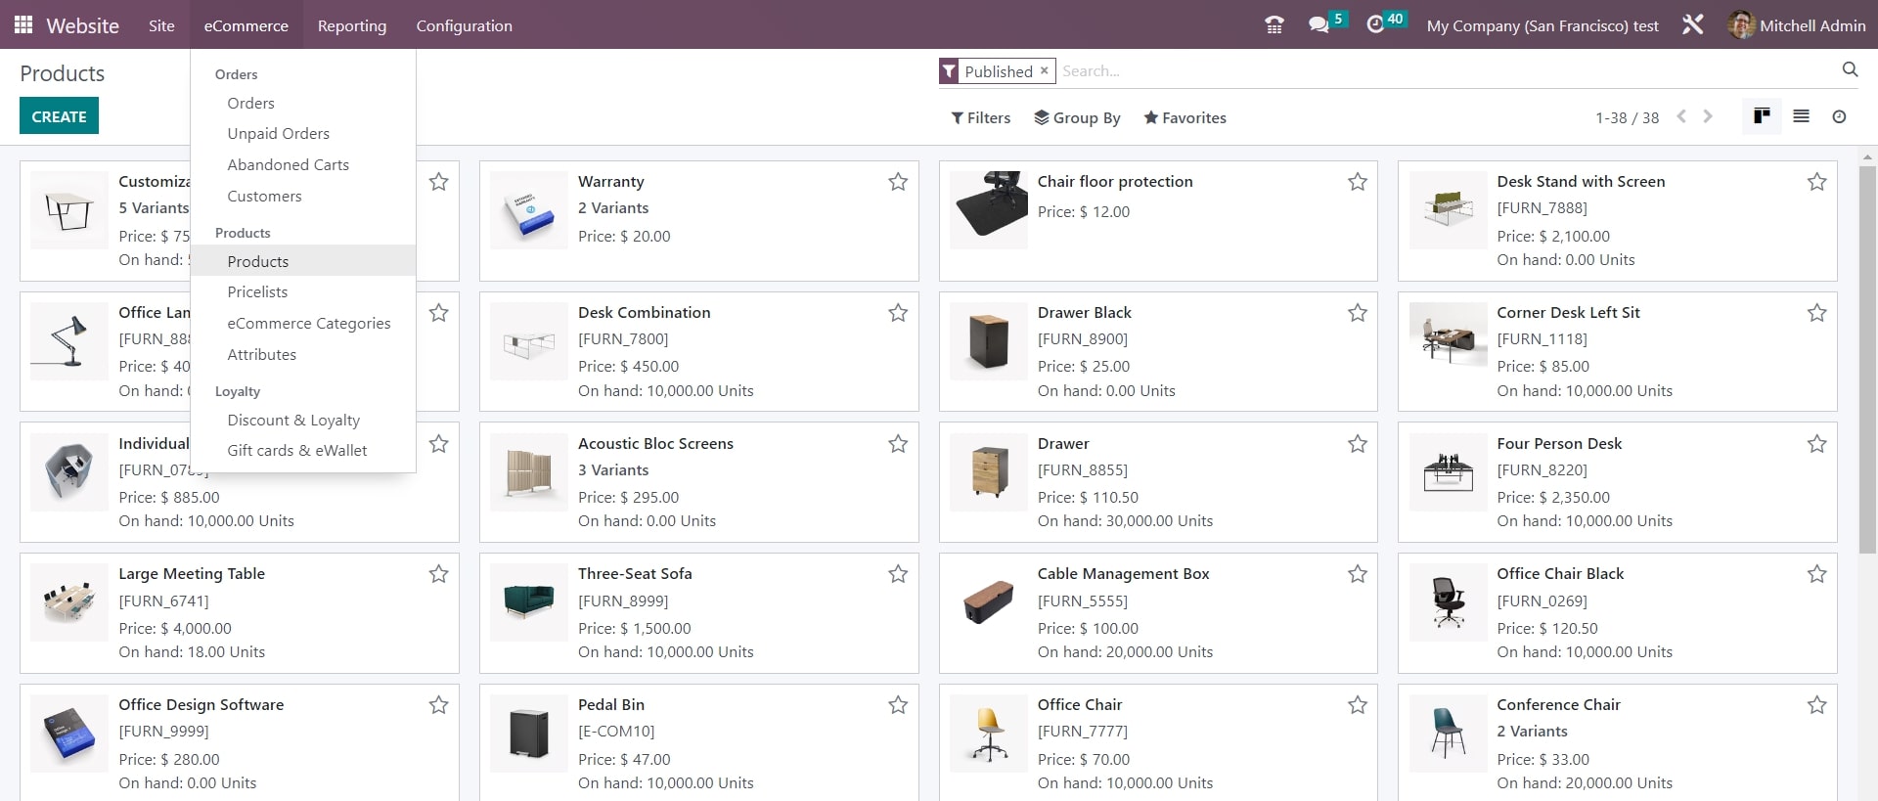Expand the Filters dropdown
This screenshot has height=801, width=1878.
980,117
